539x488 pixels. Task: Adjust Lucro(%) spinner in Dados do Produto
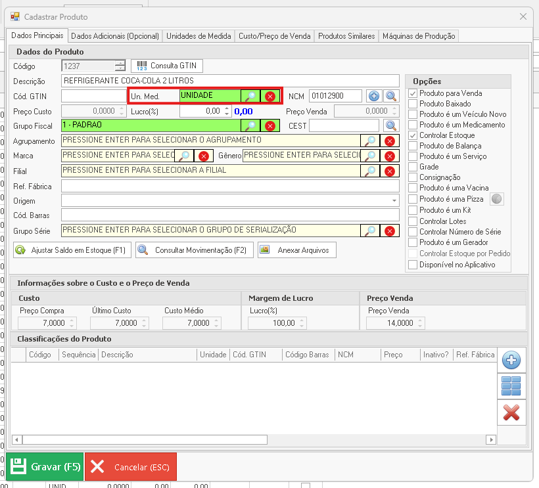click(227, 111)
